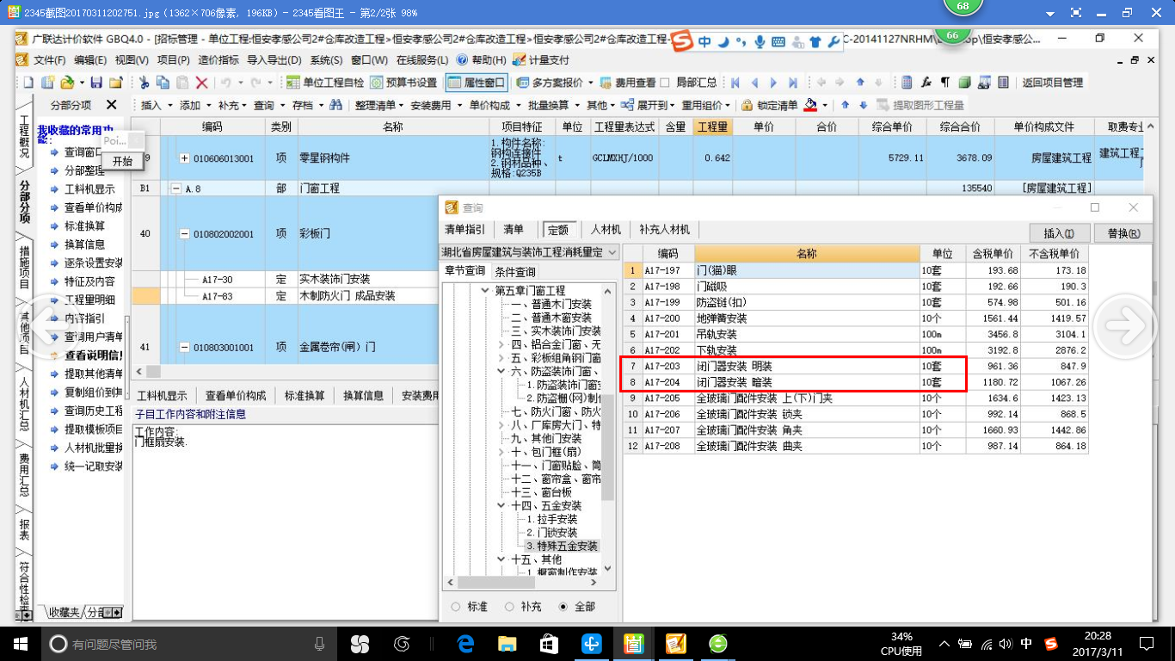The width and height of the screenshot is (1175, 661).
Task: Toggle the 局部汇总 checkbox
Action: (x=664, y=83)
